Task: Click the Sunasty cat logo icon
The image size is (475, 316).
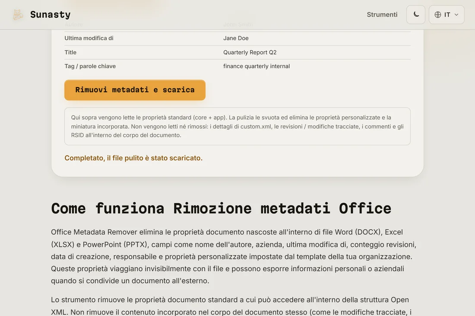Action: click(x=18, y=15)
